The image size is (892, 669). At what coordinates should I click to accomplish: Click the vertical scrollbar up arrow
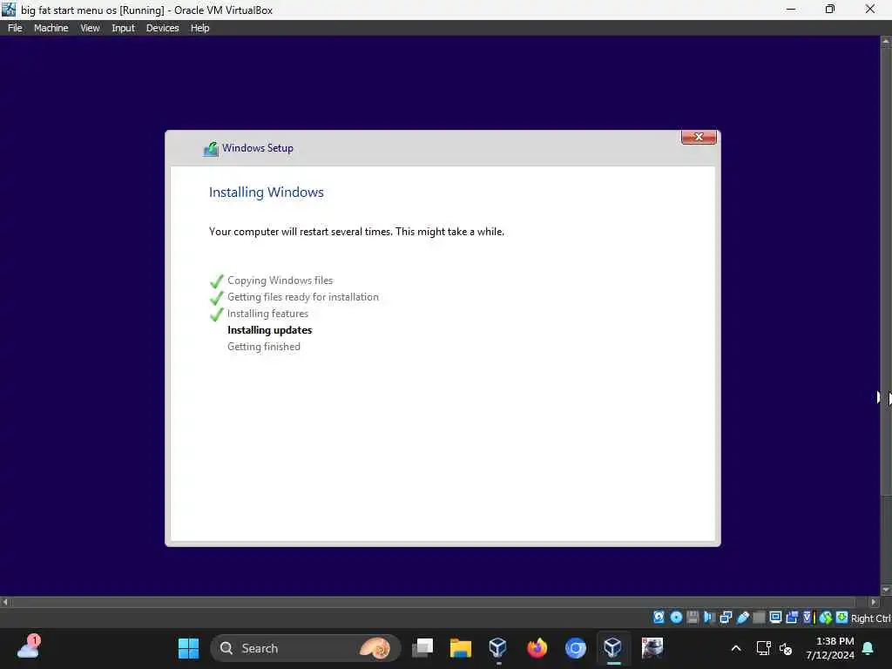tap(886, 42)
